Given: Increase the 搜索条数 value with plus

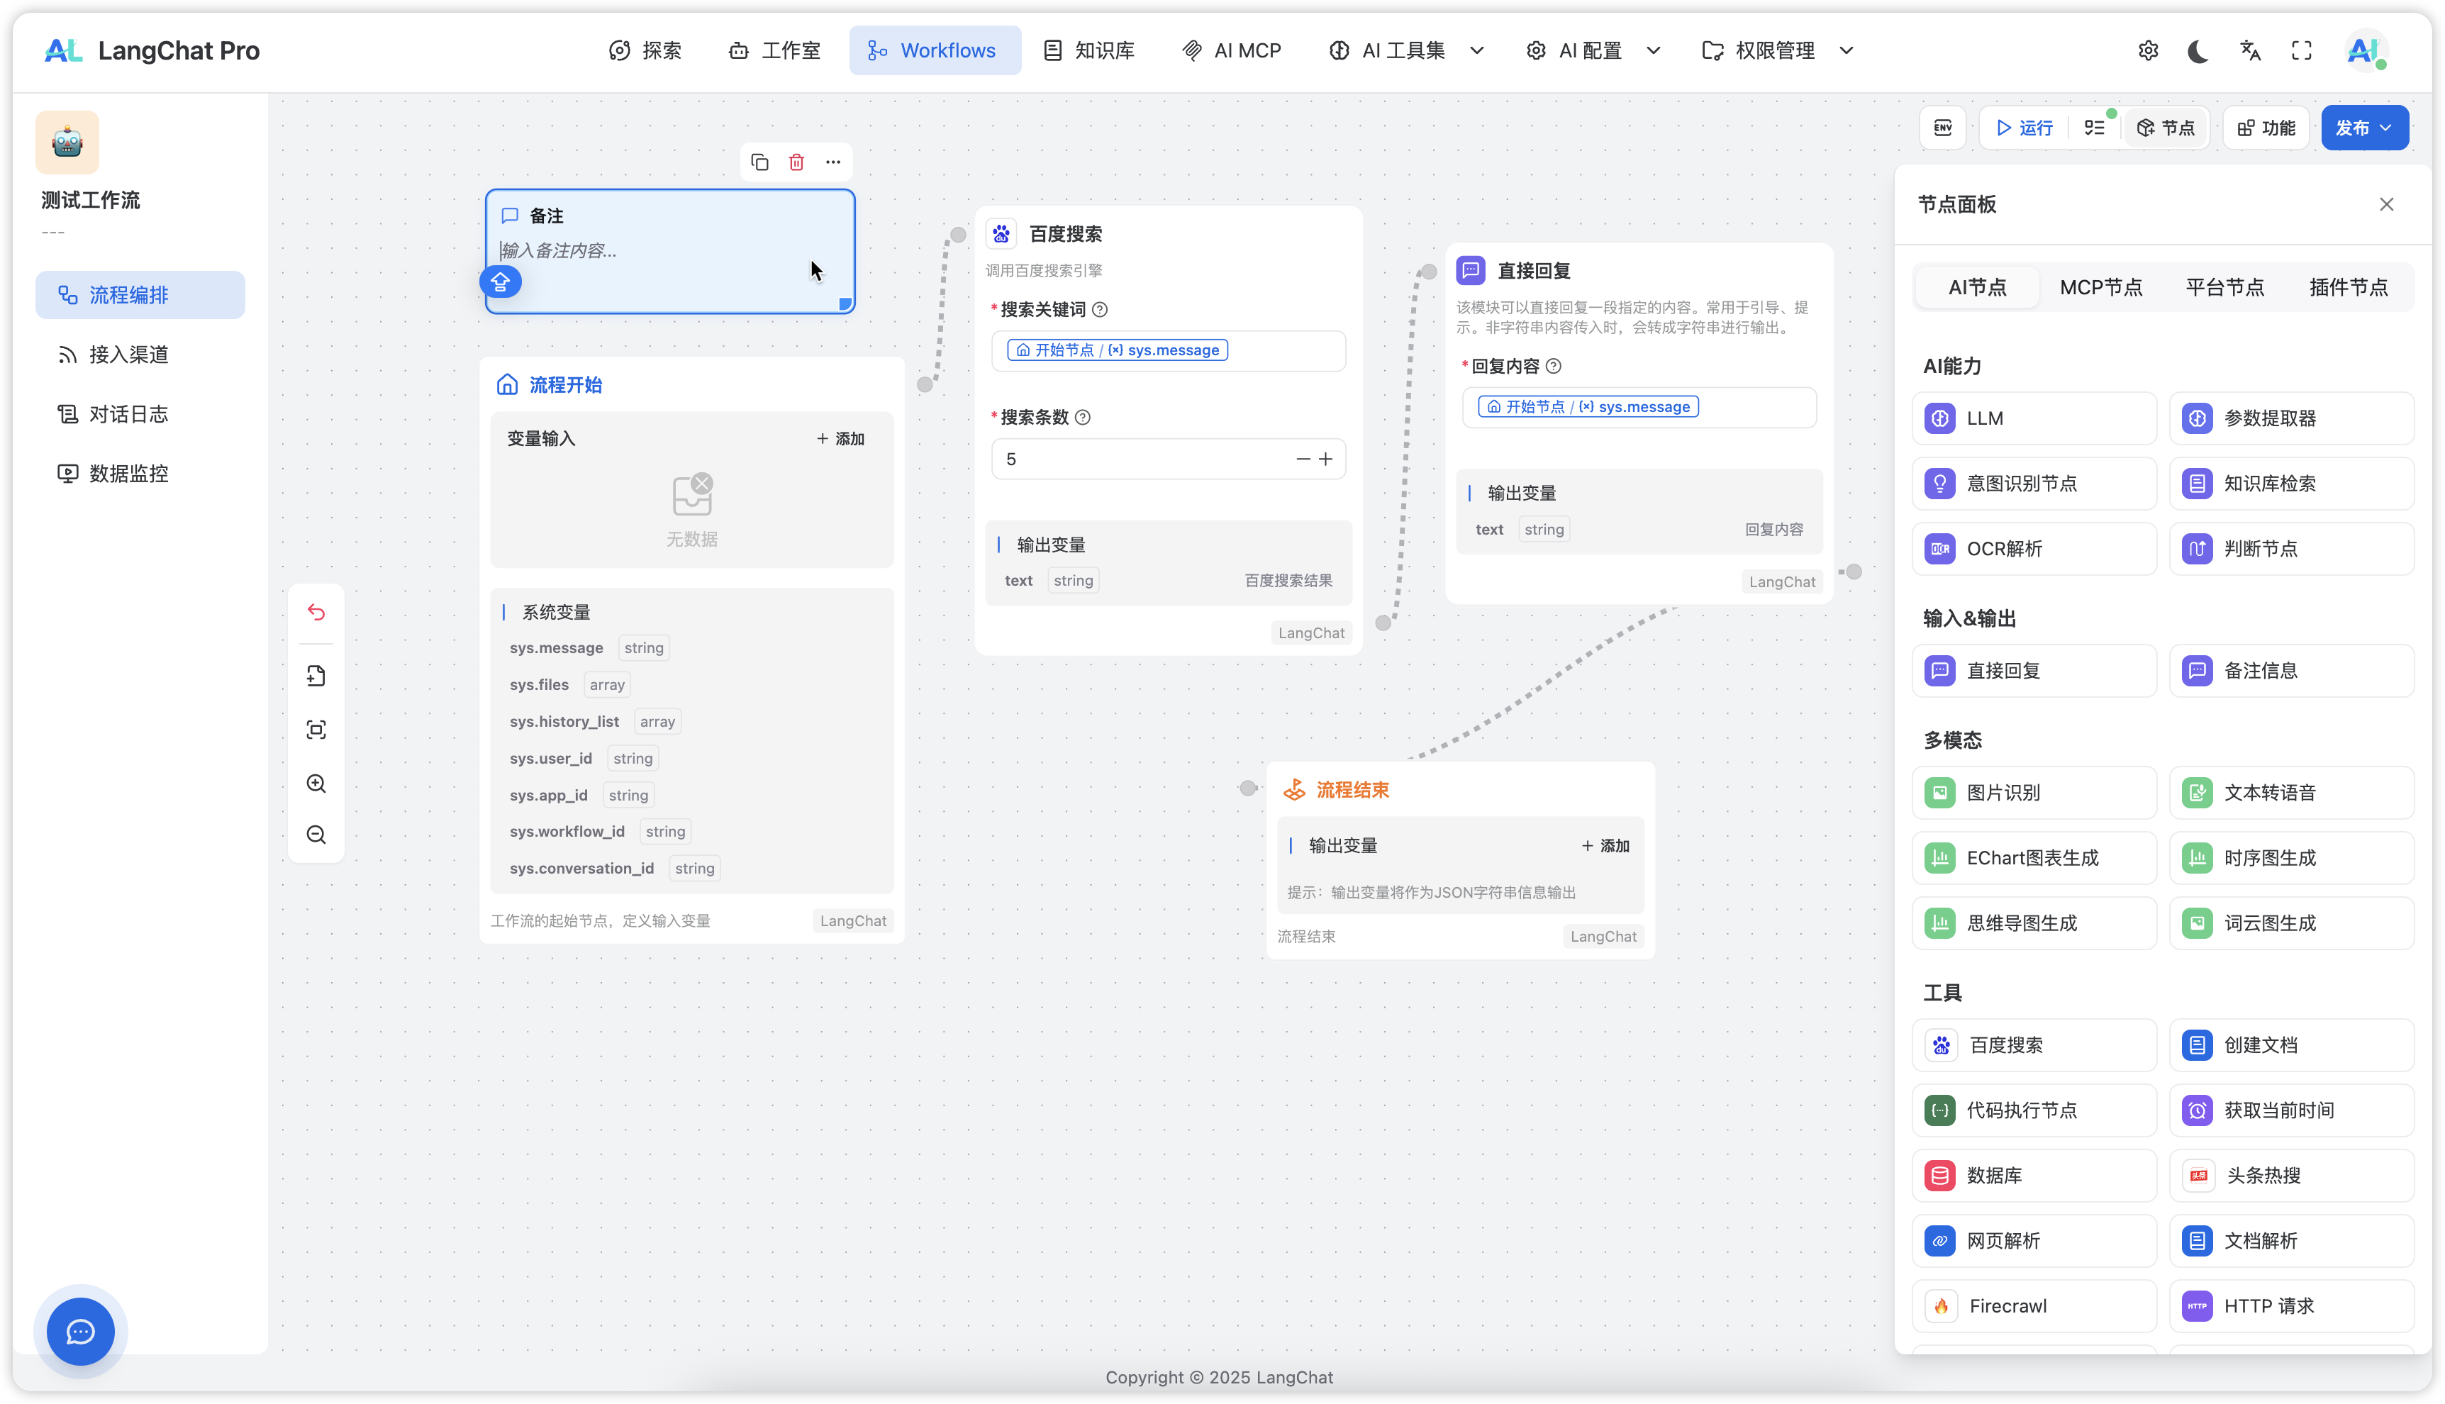Looking at the screenshot, I should coord(1325,459).
